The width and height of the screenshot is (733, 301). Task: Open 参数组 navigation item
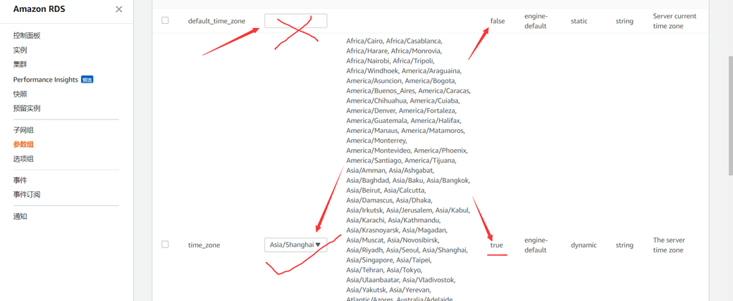point(23,144)
